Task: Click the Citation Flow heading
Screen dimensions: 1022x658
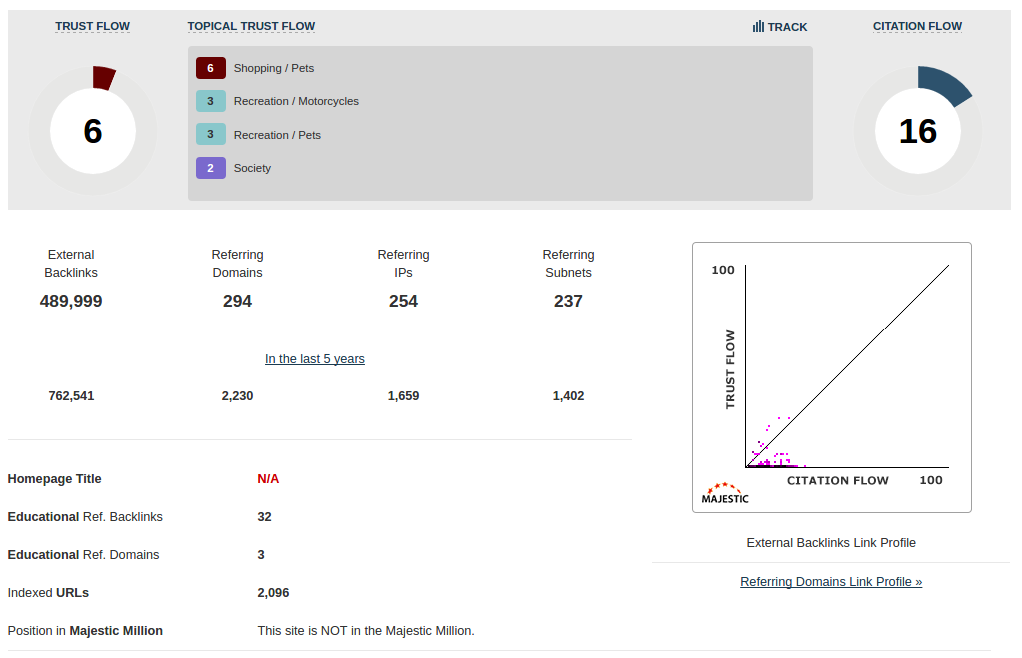Action: 917,27
